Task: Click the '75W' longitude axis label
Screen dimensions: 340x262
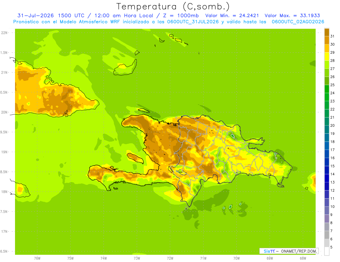Action: (70, 258)
